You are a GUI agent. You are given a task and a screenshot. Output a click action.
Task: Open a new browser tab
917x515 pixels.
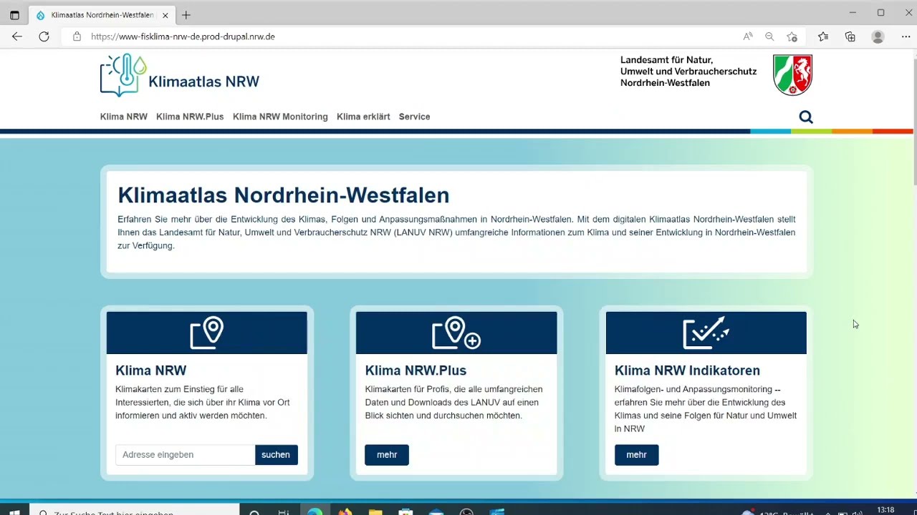tap(186, 15)
